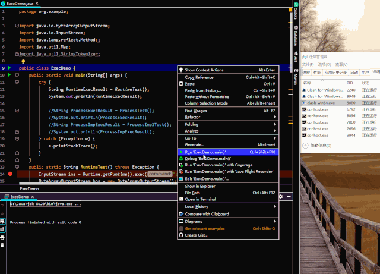Expand the Go To submenu
Screen dimensions: 380x274
pyautogui.click(x=228, y=138)
